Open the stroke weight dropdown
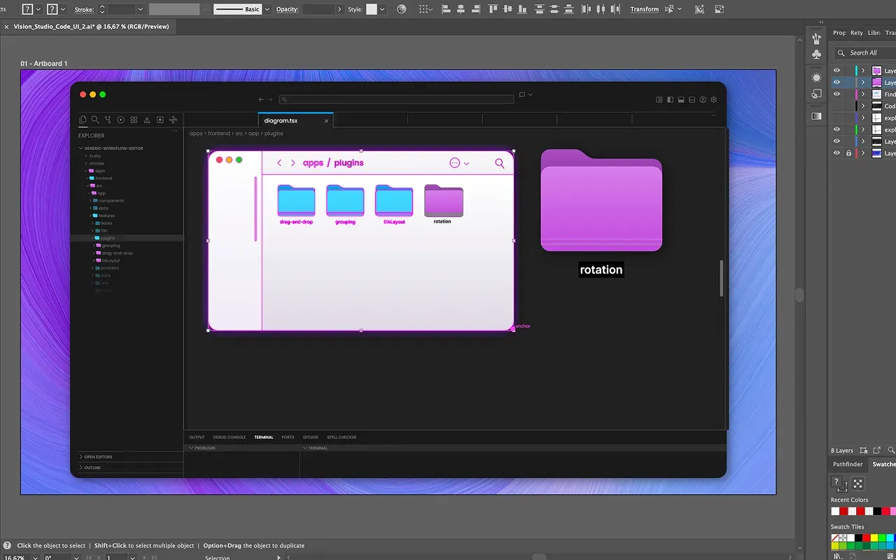The height and width of the screenshot is (560, 896). click(x=140, y=9)
